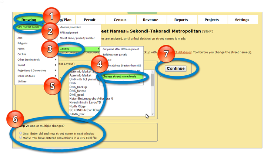The image size is (274, 160).
Task: Select Div6_backup in the layout list
Action: [78, 87]
